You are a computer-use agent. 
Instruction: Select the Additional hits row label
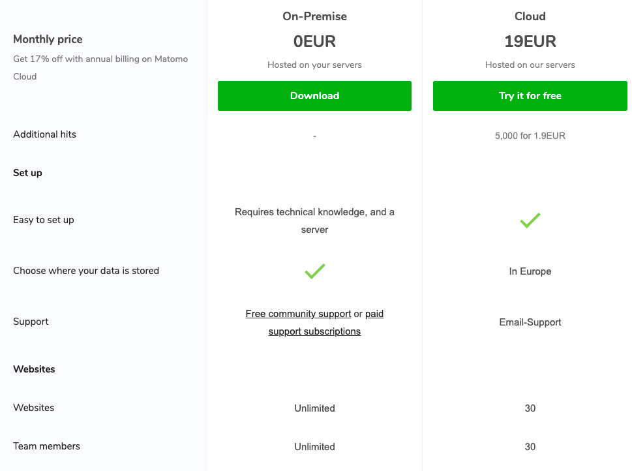coord(44,134)
